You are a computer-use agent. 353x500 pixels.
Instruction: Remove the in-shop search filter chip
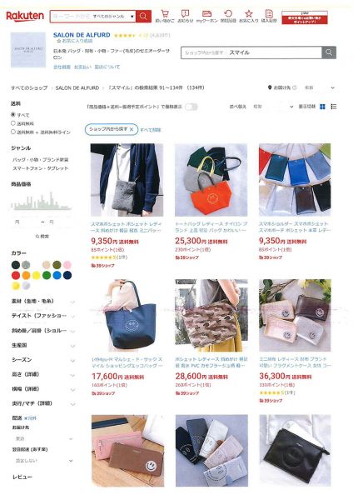(x=132, y=129)
